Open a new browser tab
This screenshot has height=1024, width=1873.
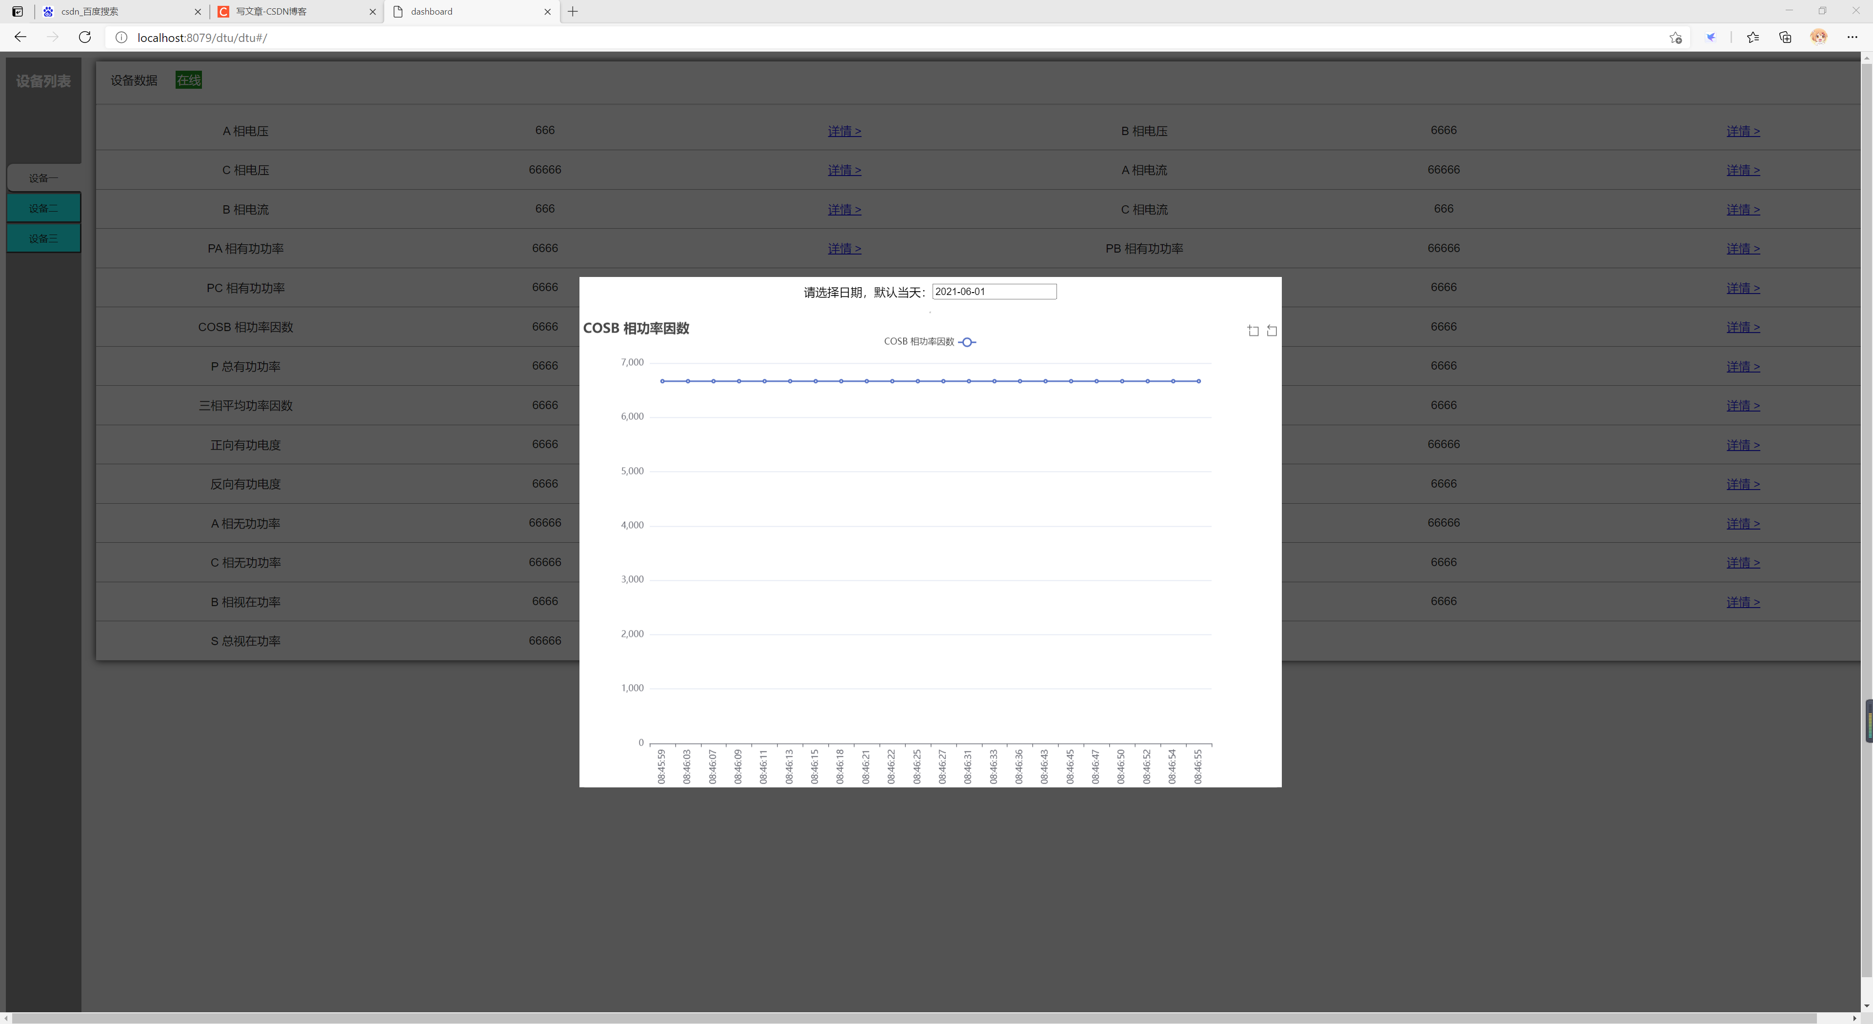coord(573,12)
